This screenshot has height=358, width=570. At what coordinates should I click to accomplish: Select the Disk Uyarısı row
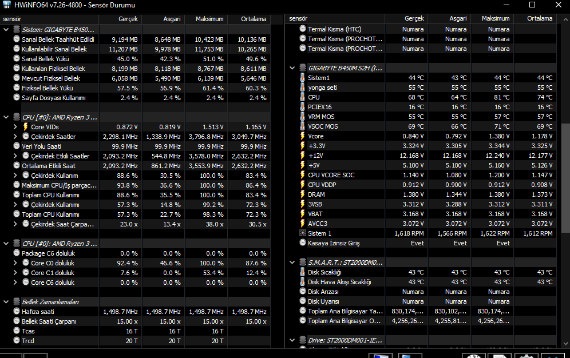(421, 301)
